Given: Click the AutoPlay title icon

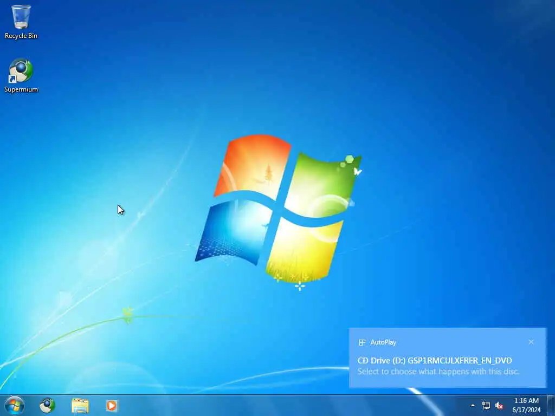Looking at the screenshot, I should pos(362,342).
